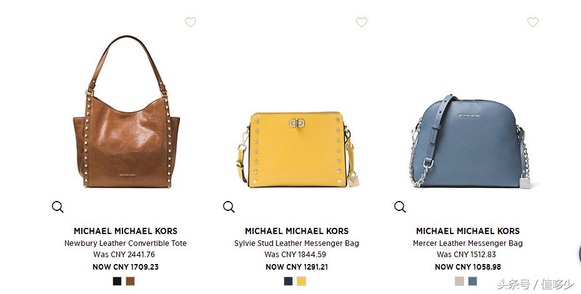Select blue swatch for Mercer Messenger bag
The image size is (581, 294).
pyautogui.click(x=472, y=281)
